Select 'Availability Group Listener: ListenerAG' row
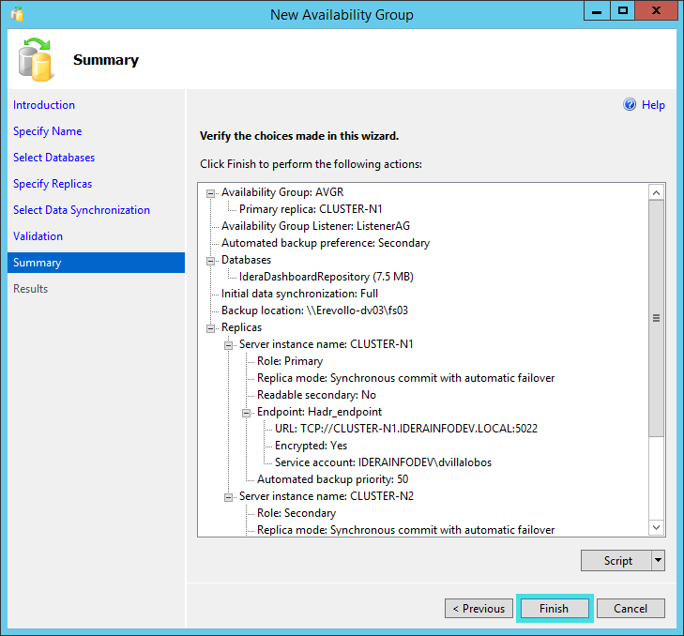 click(x=315, y=226)
